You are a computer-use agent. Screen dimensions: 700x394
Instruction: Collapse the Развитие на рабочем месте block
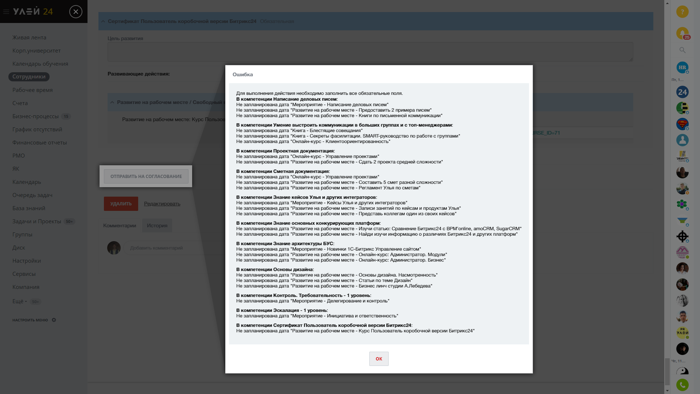coord(112,103)
